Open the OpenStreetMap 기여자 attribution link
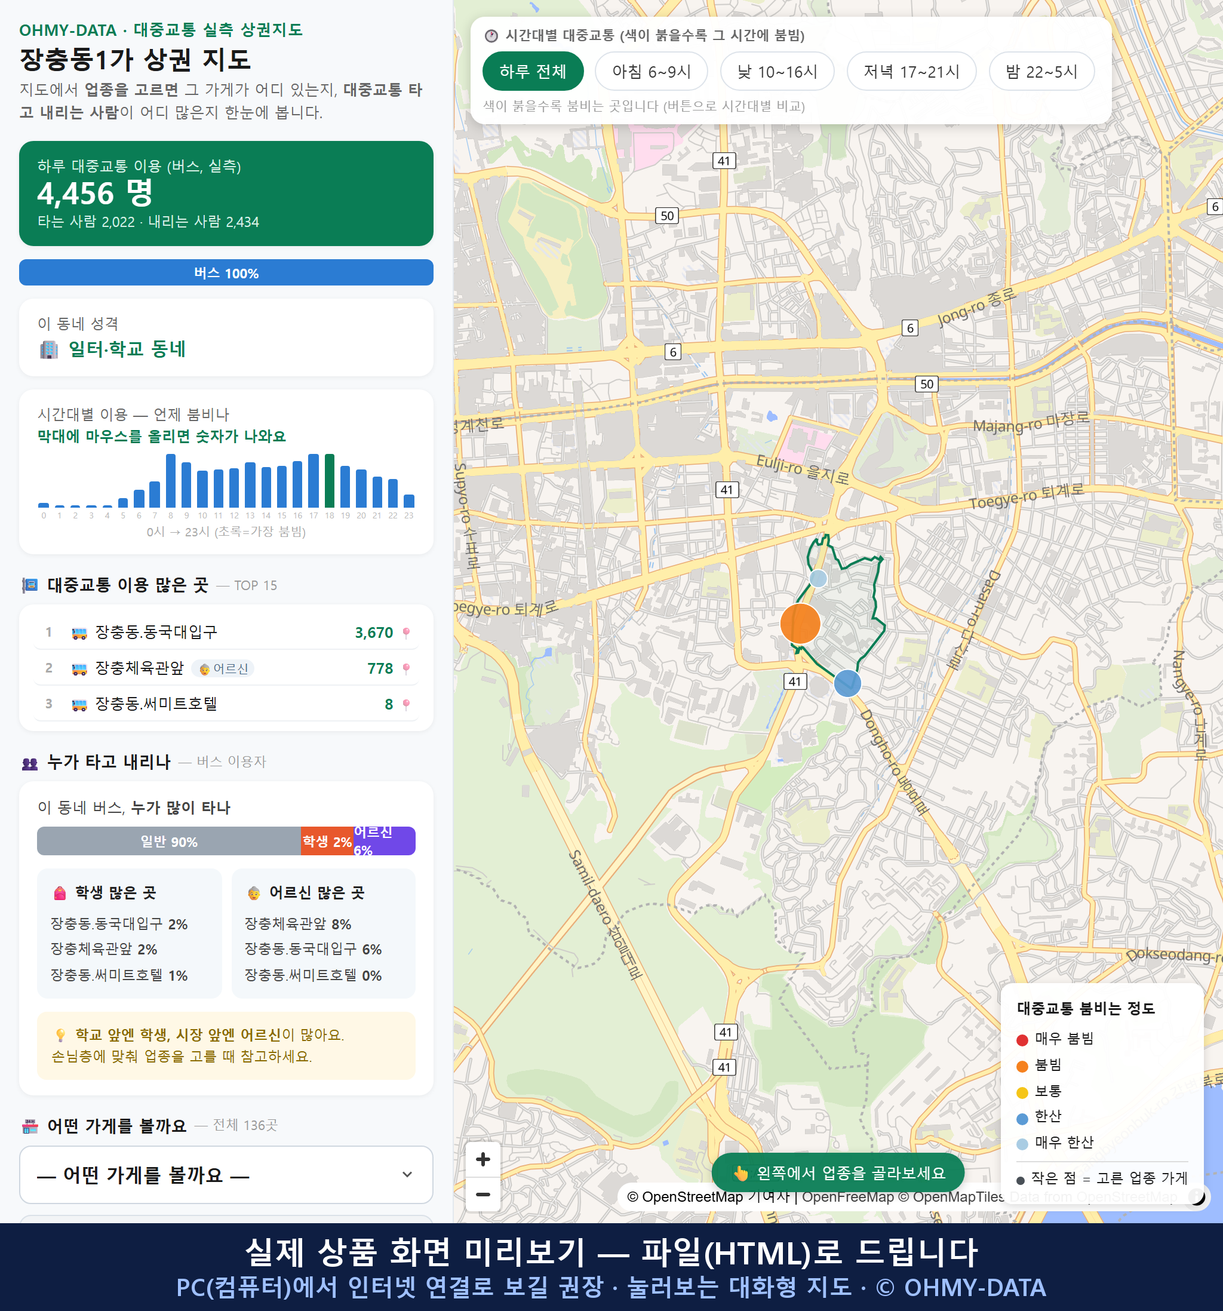 point(709,1197)
